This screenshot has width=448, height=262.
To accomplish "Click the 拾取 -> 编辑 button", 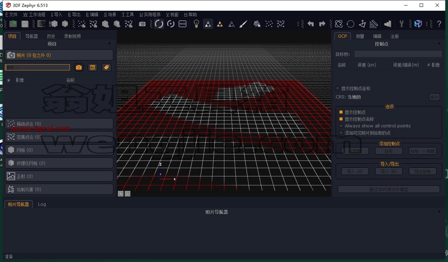I will click(422, 151).
